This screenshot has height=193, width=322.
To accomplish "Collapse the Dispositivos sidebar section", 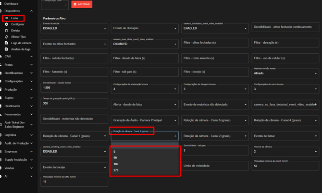I will [32, 11].
